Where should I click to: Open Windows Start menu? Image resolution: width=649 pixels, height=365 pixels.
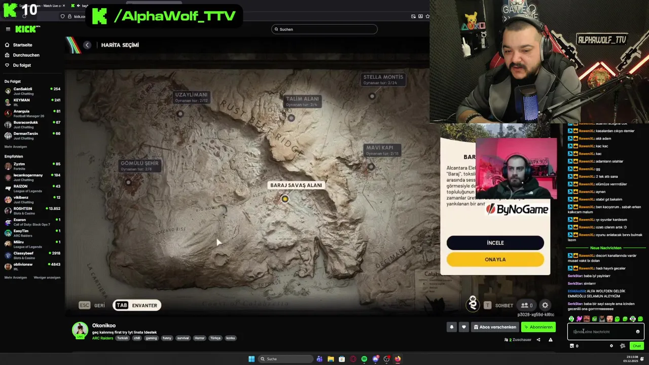coord(251,359)
